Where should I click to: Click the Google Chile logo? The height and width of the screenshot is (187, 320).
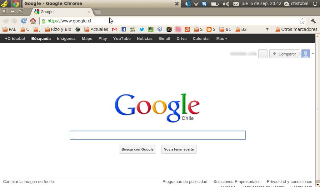point(157,108)
